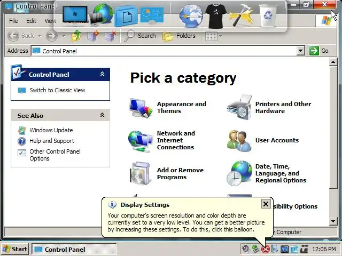
Task: Open User Accounts category link
Action: [277, 140]
